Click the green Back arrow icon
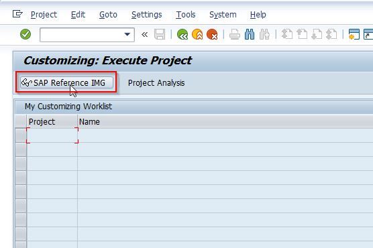The image size is (373, 248). 182,34
